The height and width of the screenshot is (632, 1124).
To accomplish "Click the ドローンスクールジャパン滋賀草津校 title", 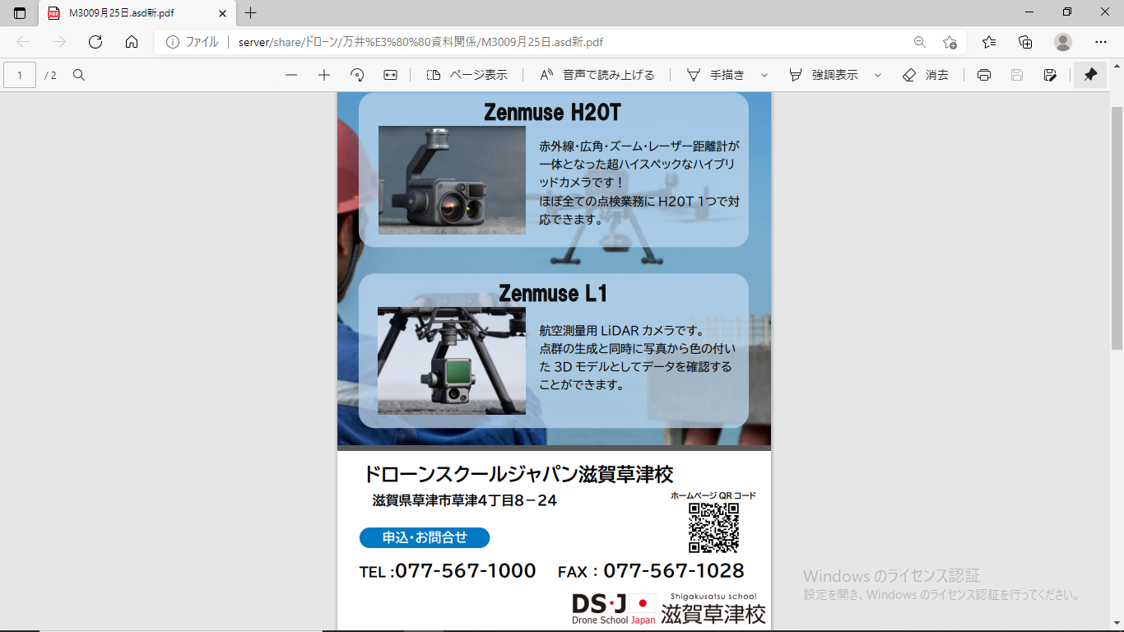I will (518, 474).
